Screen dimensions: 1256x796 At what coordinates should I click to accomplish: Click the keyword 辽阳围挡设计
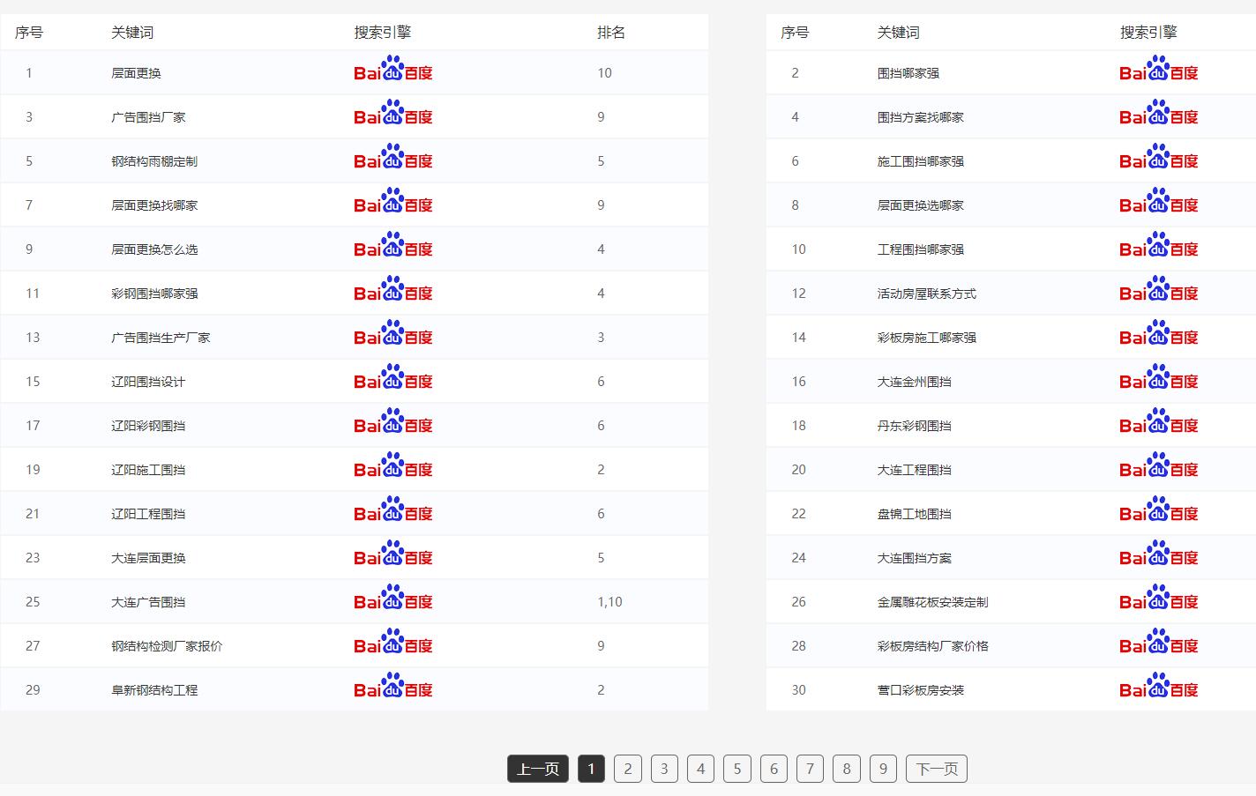[148, 382]
